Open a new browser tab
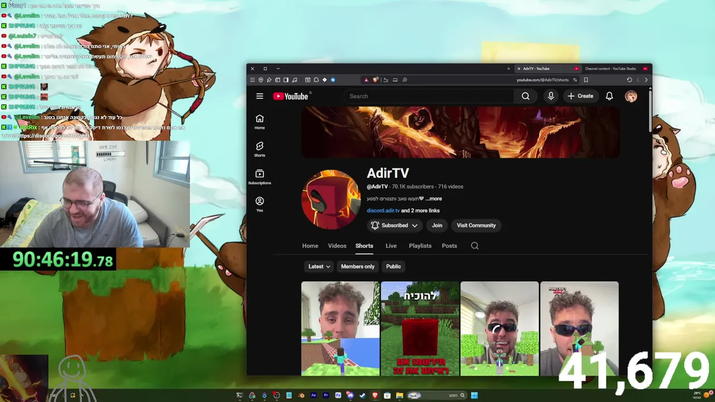Viewport: 715px width, 402px height. (x=508, y=69)
